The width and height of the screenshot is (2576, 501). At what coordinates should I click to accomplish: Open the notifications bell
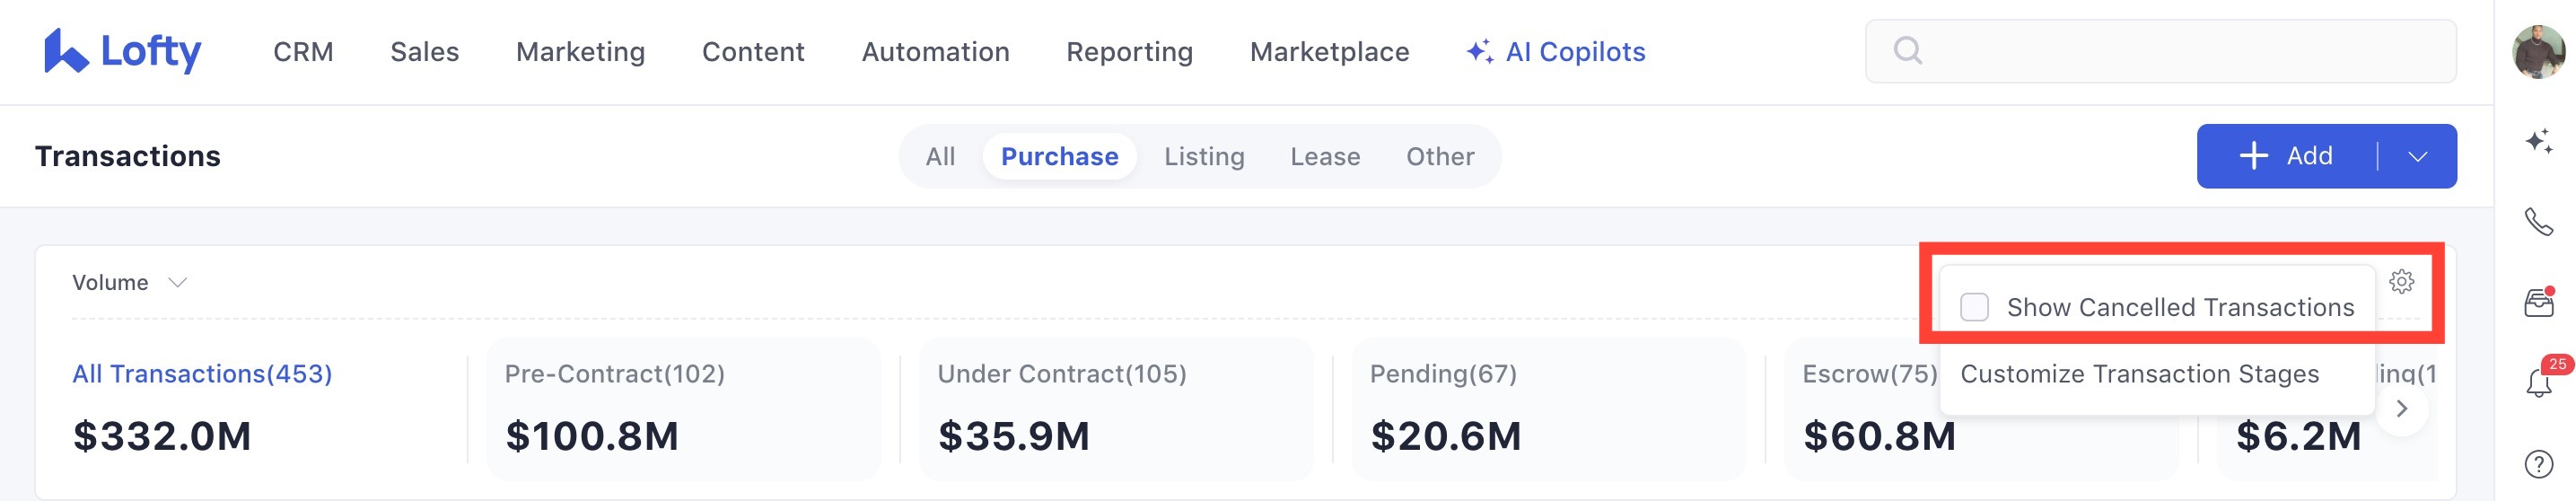2538,383
